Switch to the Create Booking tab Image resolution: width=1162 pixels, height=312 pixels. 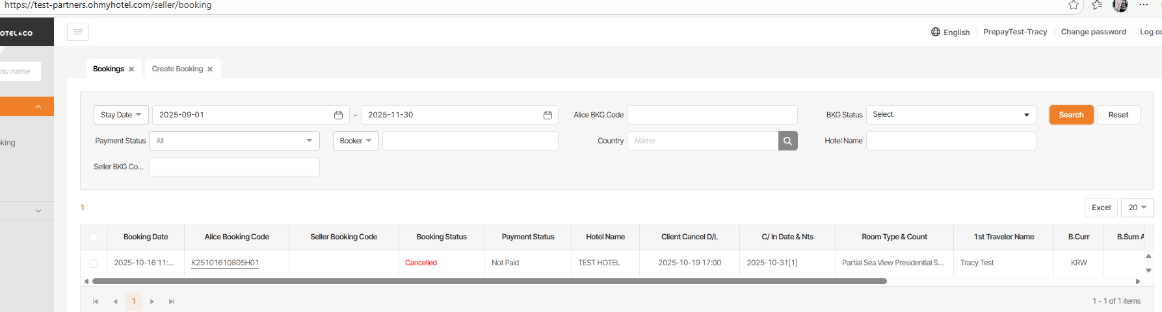pos(178,69)
